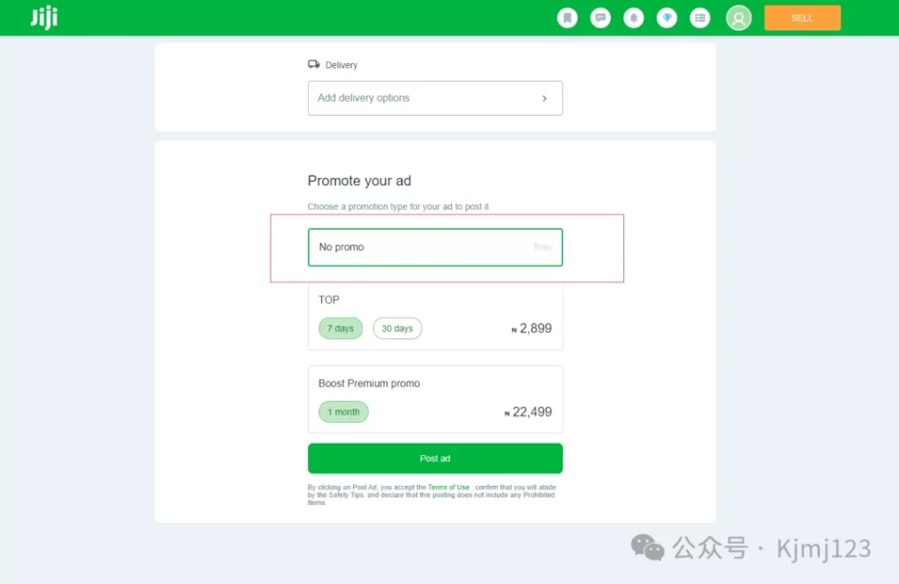Click the green Post ad button
The width and height of the screenshot is (899, 584).
click(x=435, y=459)
